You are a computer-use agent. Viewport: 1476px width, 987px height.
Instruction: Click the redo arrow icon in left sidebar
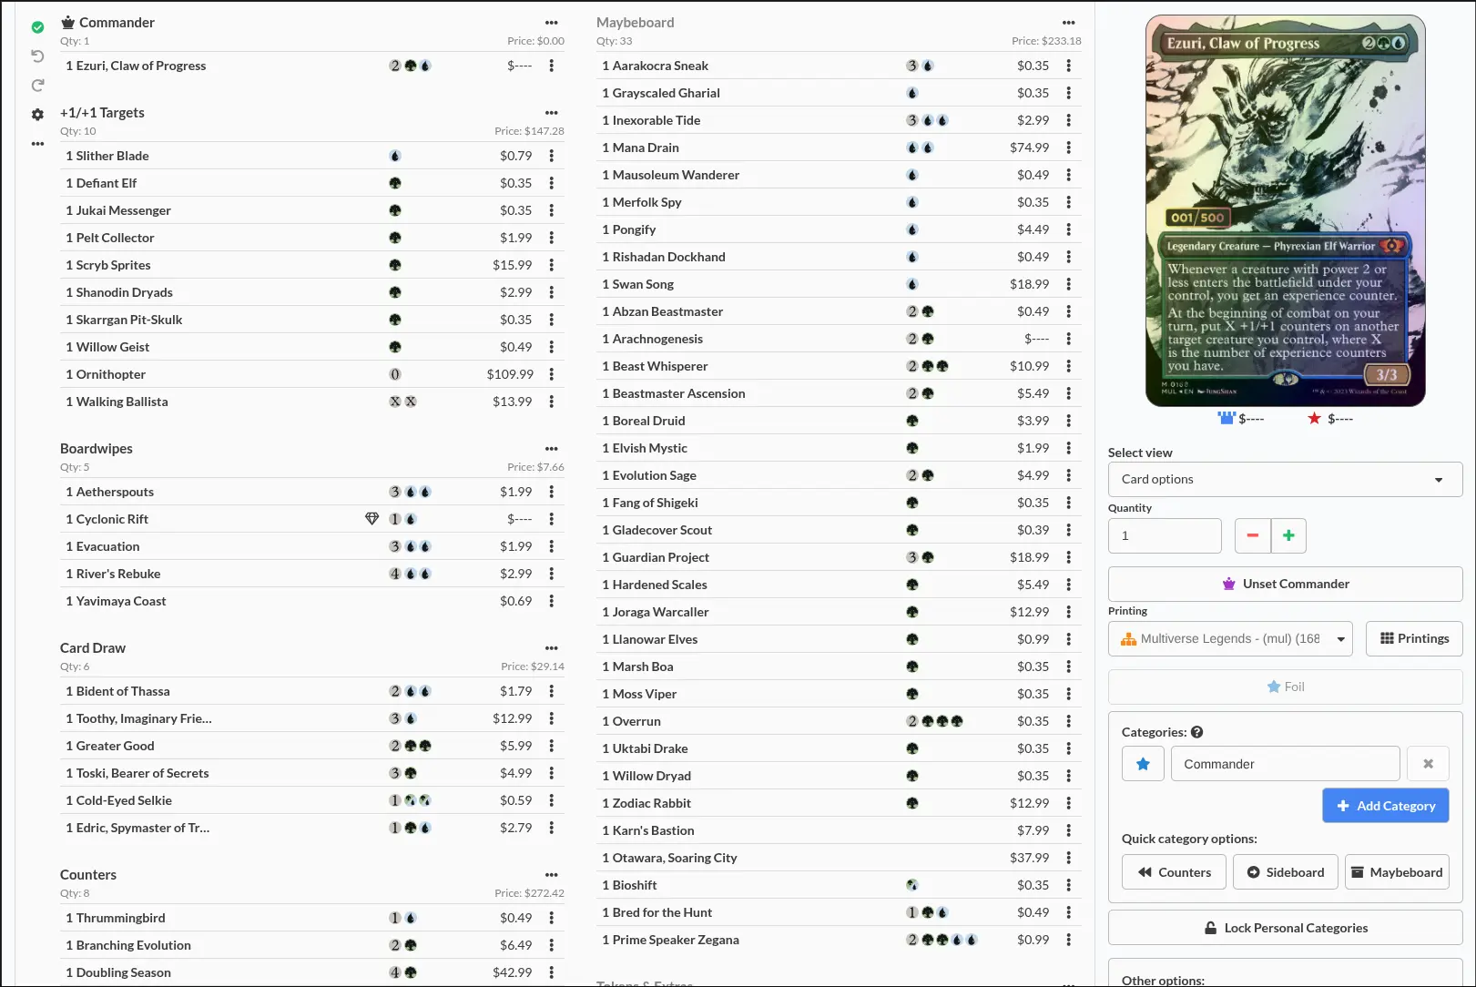(x=37, y=86)
